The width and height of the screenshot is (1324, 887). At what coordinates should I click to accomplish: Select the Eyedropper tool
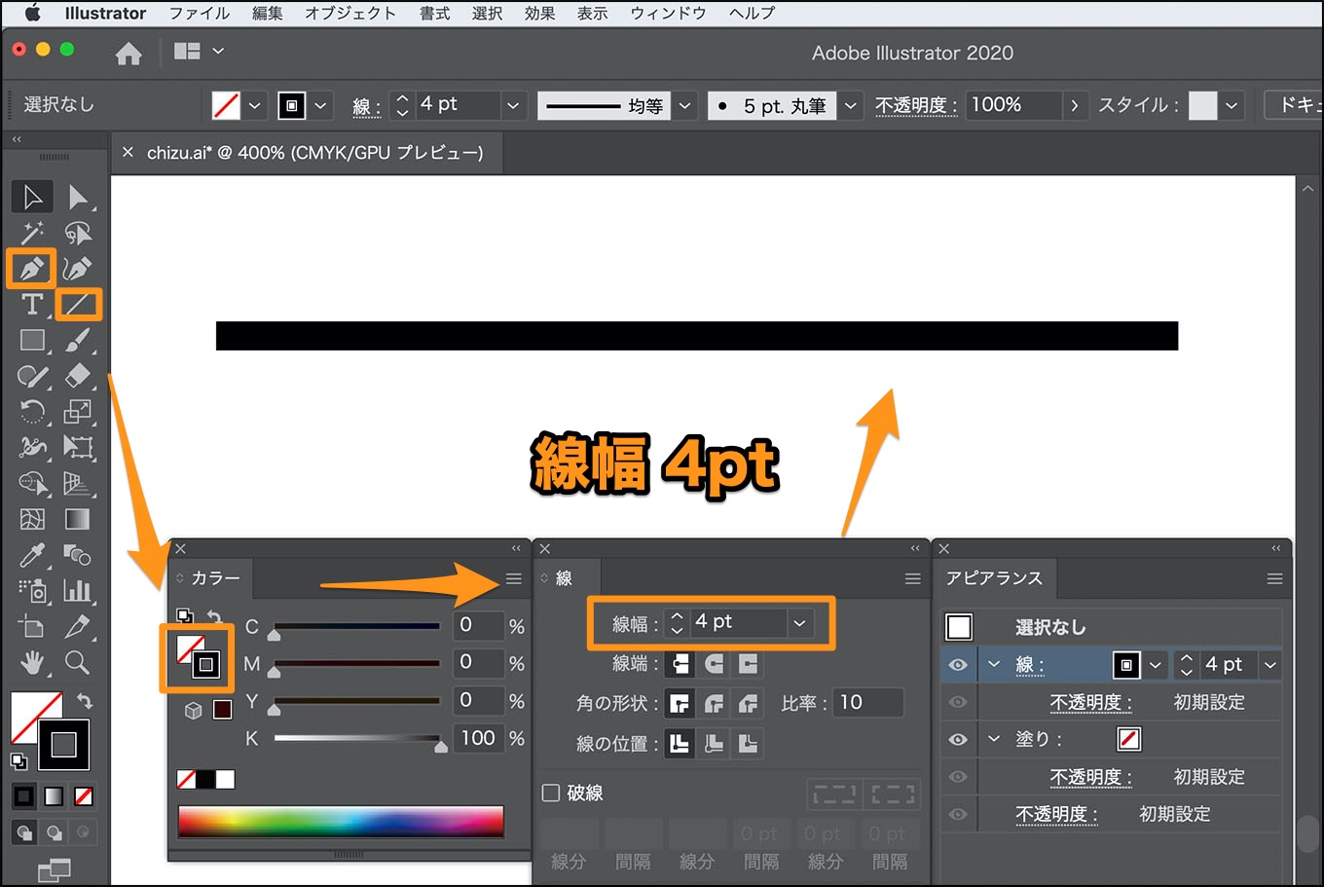32,555
